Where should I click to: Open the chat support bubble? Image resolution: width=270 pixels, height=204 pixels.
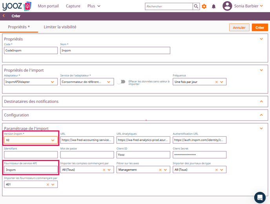(259, 197)
